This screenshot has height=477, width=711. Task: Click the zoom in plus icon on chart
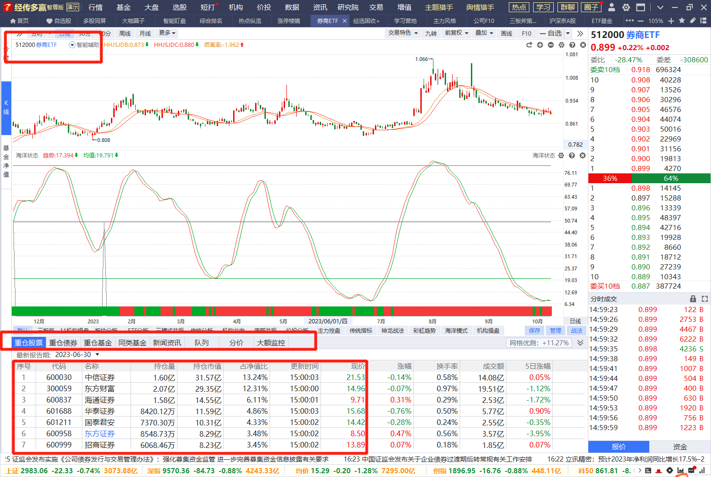pos(540,45)
